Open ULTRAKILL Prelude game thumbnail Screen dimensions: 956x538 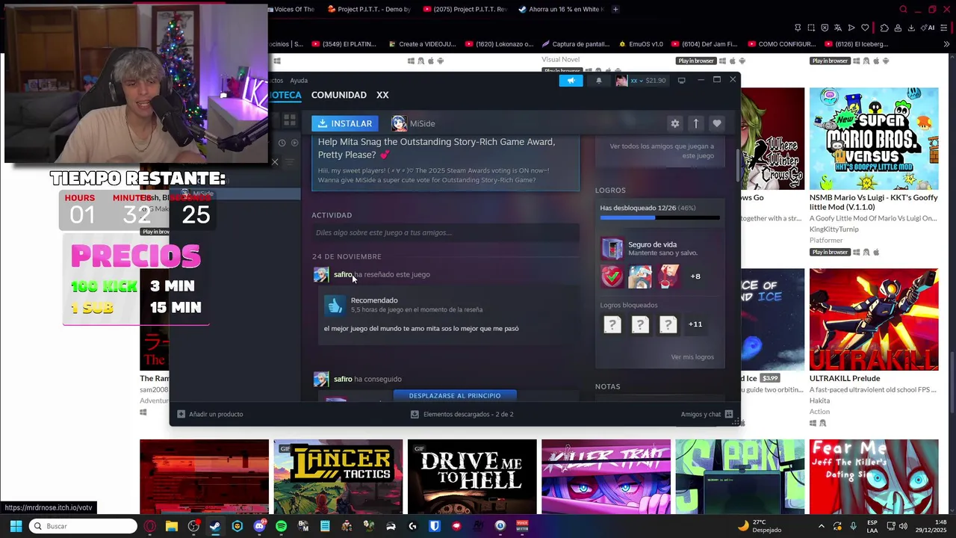[874, 320]
